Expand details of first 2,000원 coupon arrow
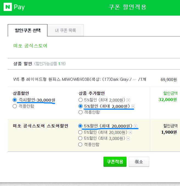Screen dimensions: 180x186 click(128, 100)
